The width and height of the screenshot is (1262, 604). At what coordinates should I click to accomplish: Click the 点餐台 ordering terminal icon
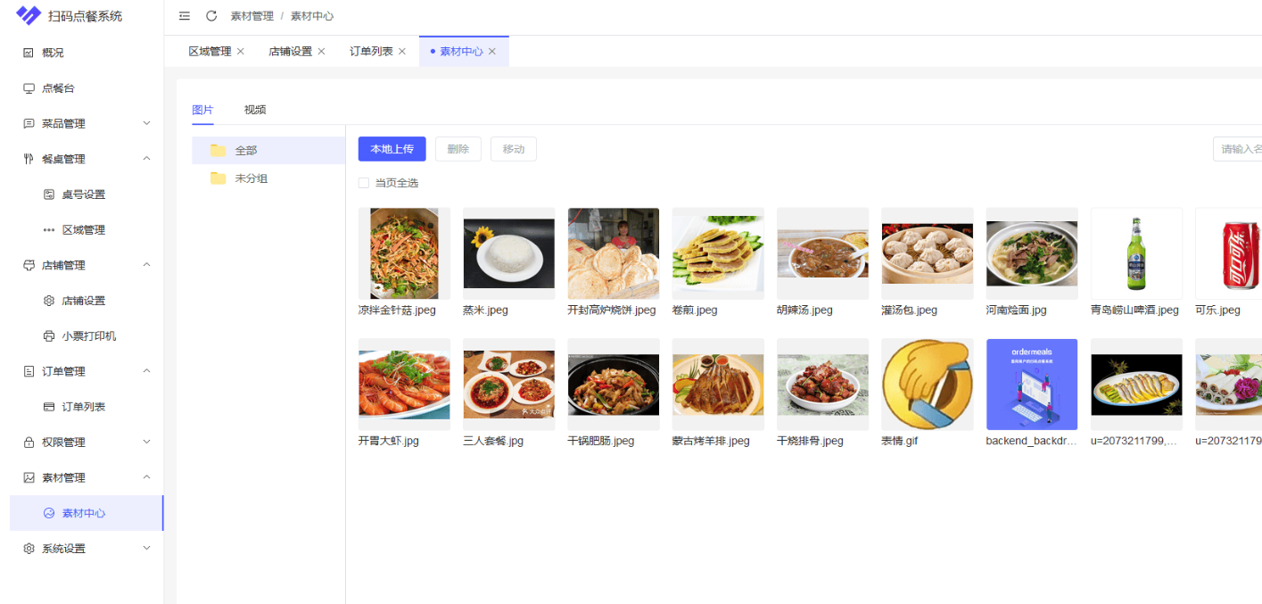click(x=28, y=87)
